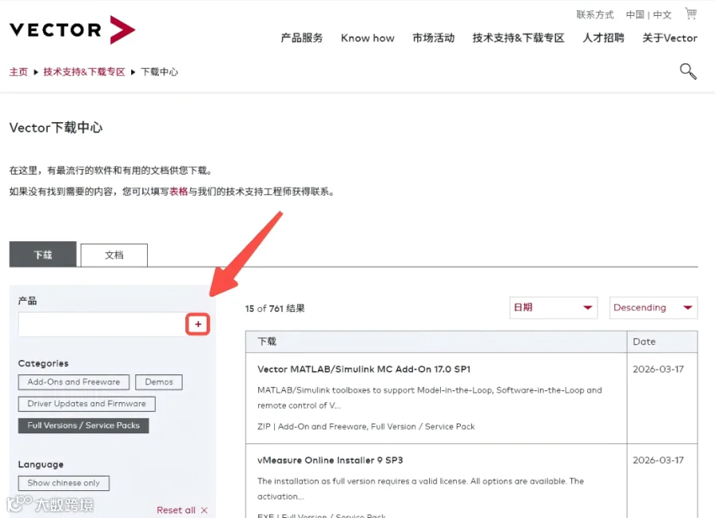Toggle Full Versions / Service Packs filter
The image size is (715, 518).
[83, 426]
